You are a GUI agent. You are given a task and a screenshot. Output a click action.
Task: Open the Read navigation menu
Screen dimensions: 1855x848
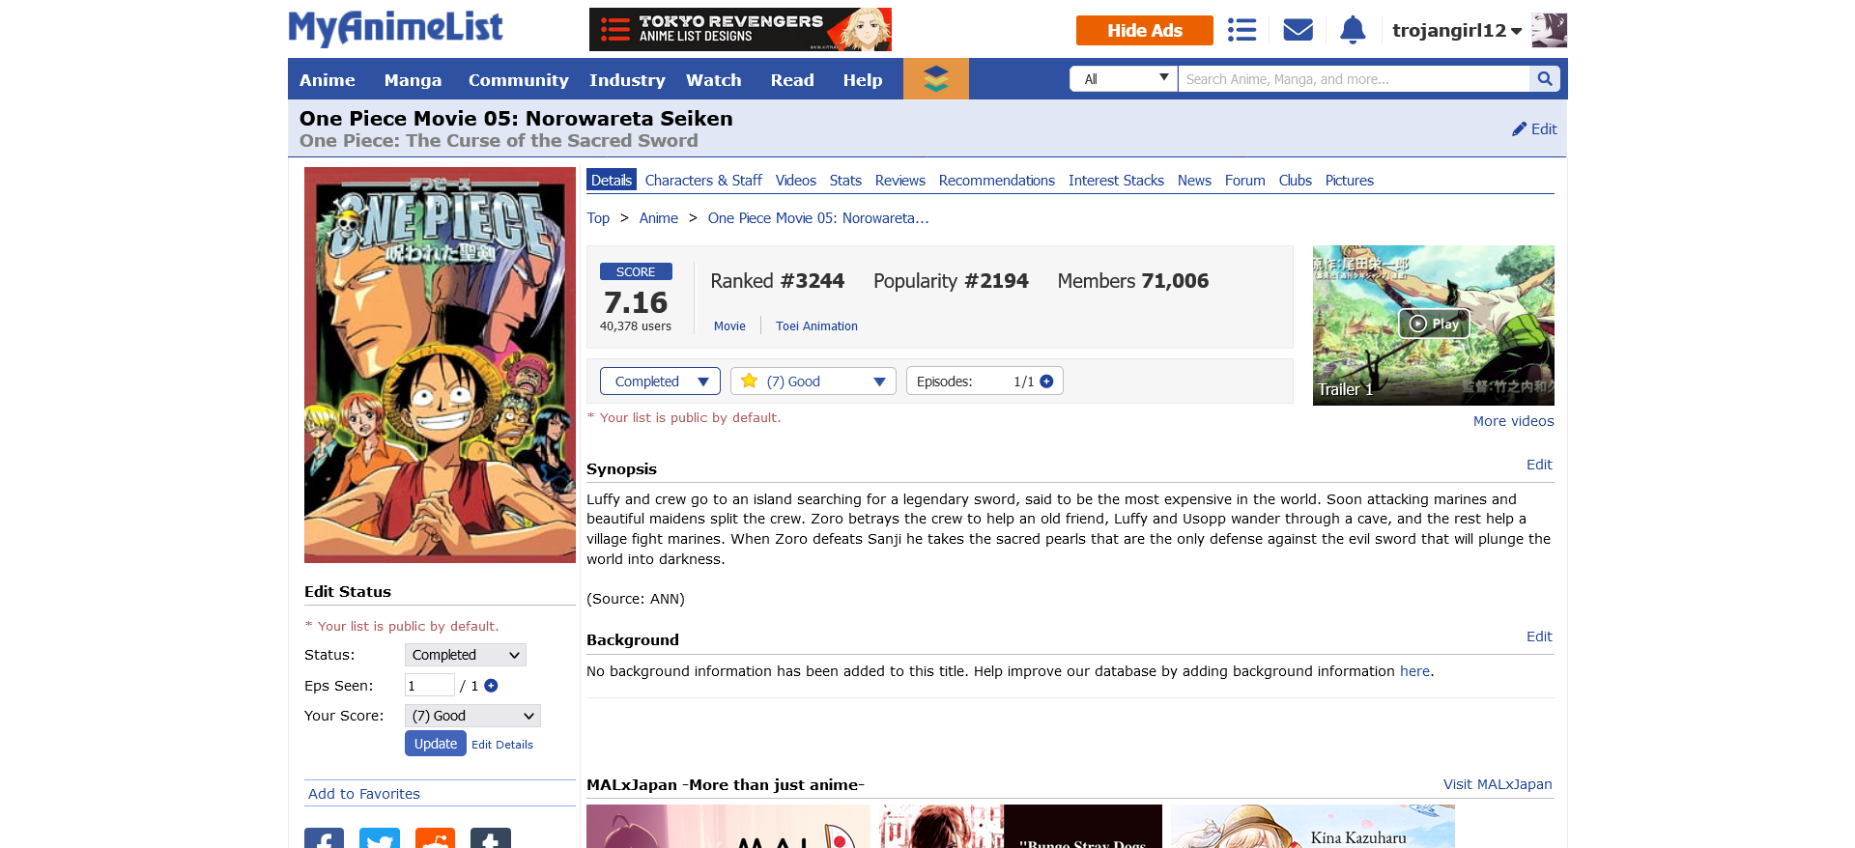(792, 80)
